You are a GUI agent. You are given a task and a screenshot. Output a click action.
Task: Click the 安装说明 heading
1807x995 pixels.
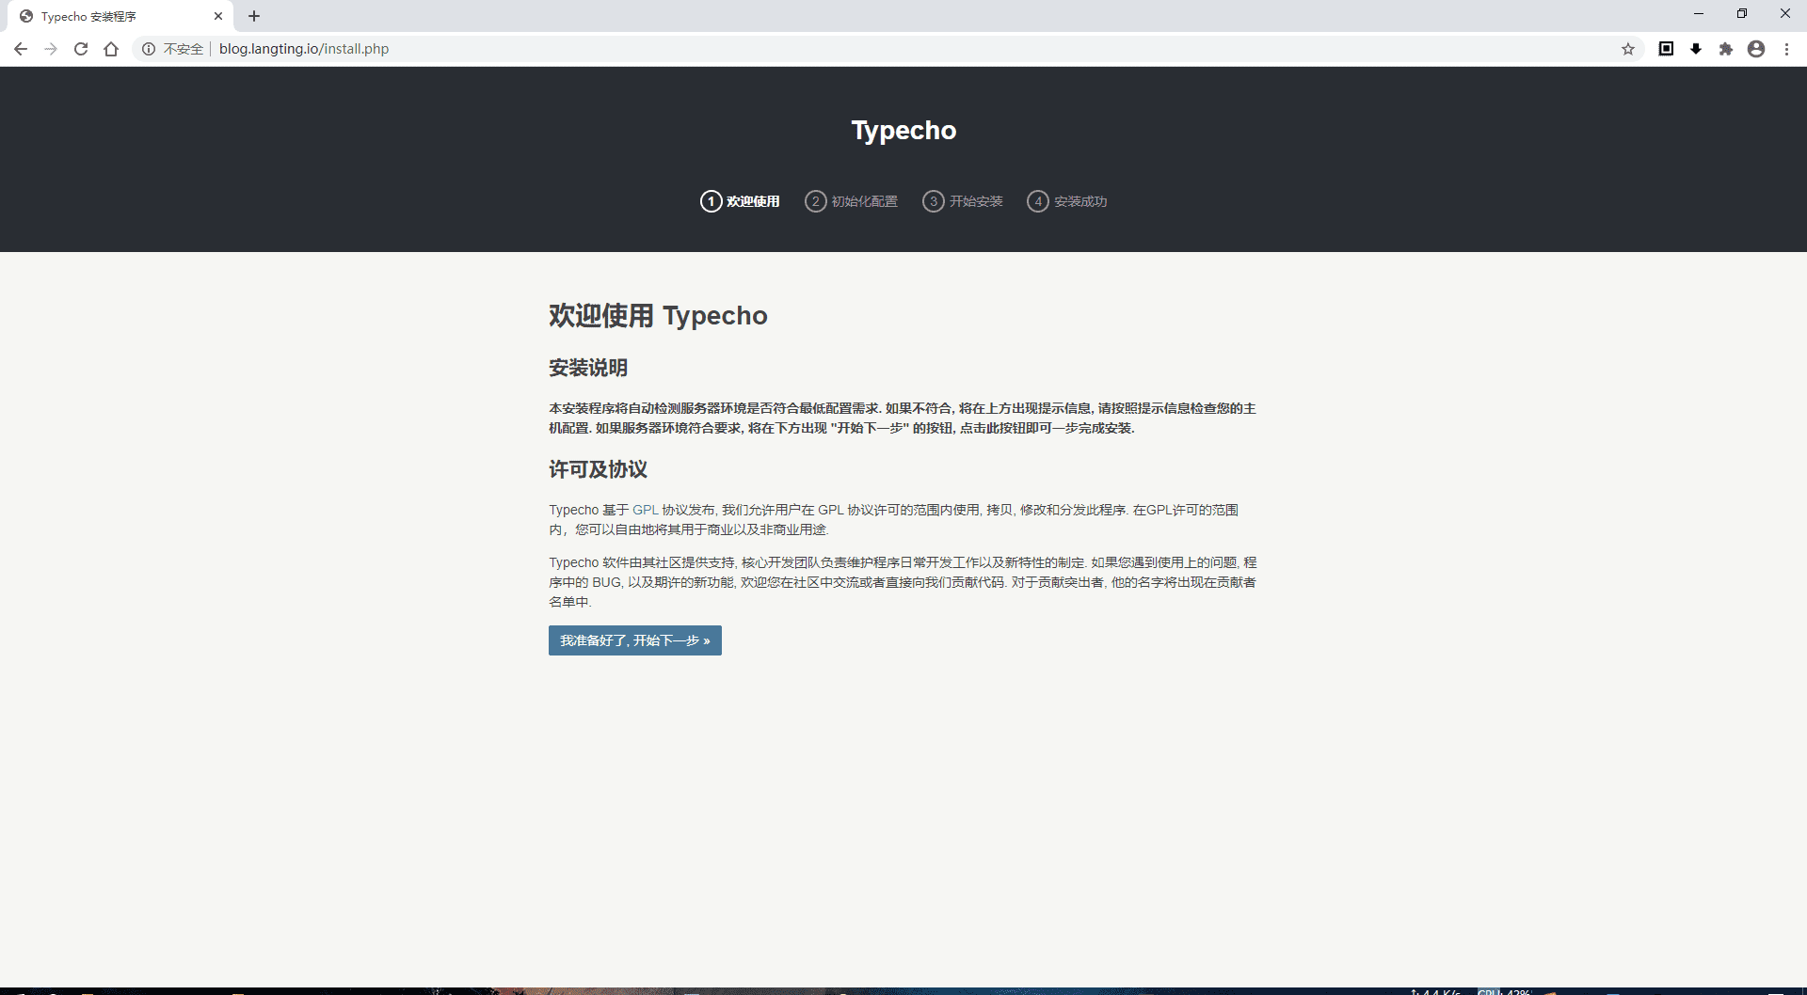[588, 368]
